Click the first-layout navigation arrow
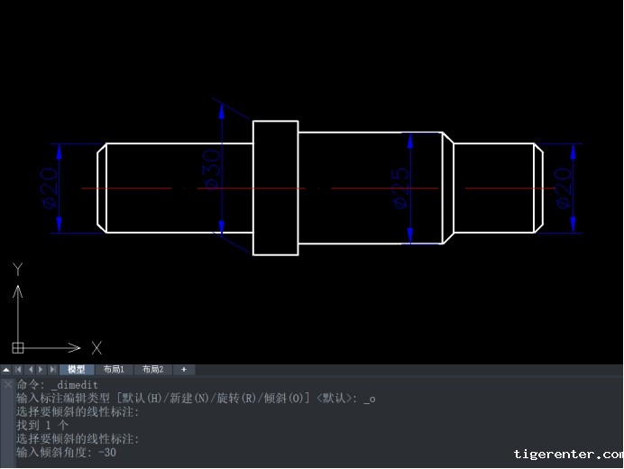Image resolution: width=624 pixels, height=469 pixels. point(18,370)
